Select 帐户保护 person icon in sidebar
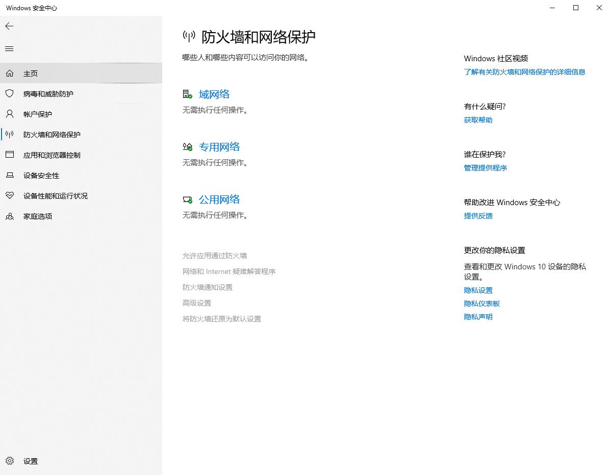Image resolution: width=610 pixels, height=475 pixels. pos(10,114)
